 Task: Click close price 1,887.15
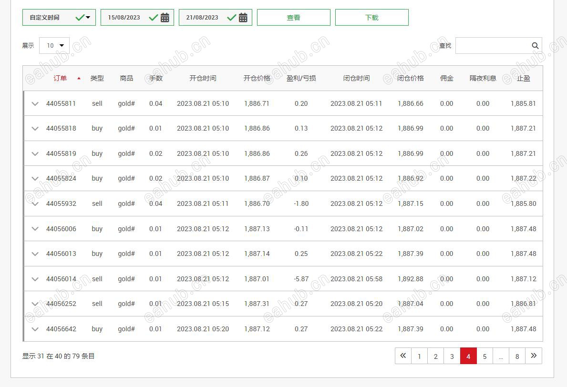coord(411,204)
